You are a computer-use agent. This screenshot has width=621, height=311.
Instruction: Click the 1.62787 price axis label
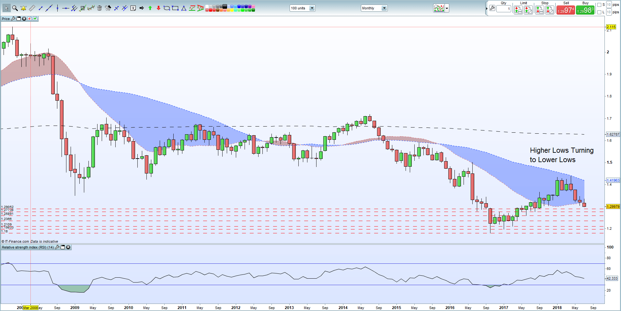pos(613,134)
